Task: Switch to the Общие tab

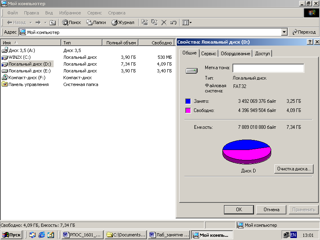Action: tap(189, 53)
